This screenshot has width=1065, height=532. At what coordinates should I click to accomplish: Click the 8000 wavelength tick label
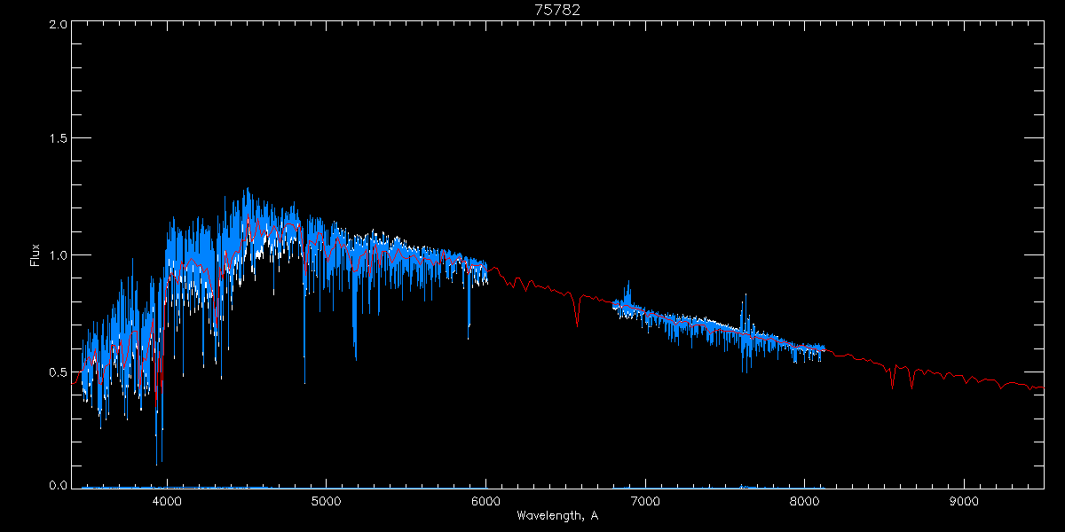coord(805,500)
